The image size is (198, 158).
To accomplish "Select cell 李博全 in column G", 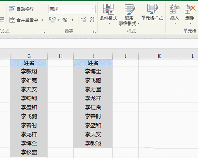I will tap(29, 143).
